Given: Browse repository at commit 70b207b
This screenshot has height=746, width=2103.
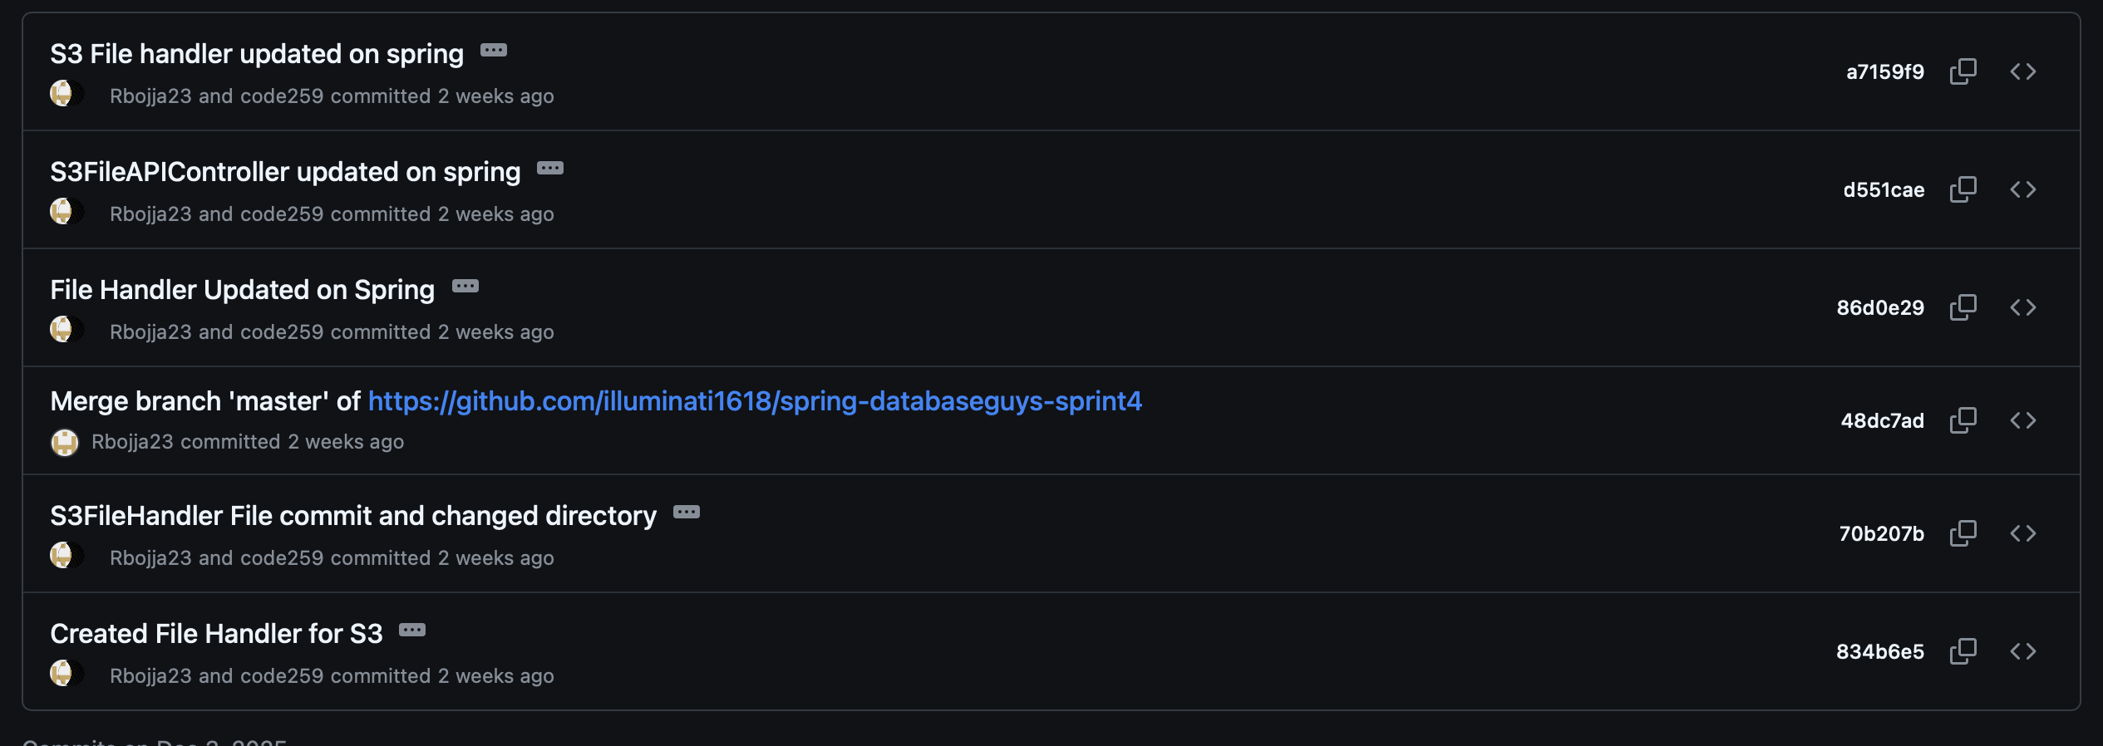Looking at the screenshot, I should (2022, 533).
